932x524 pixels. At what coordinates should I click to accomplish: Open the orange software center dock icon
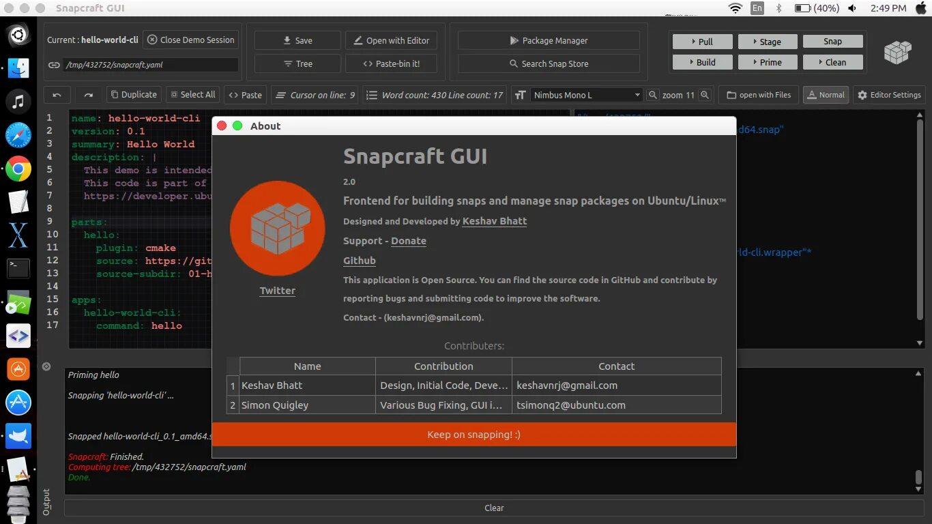coord(18,369)
